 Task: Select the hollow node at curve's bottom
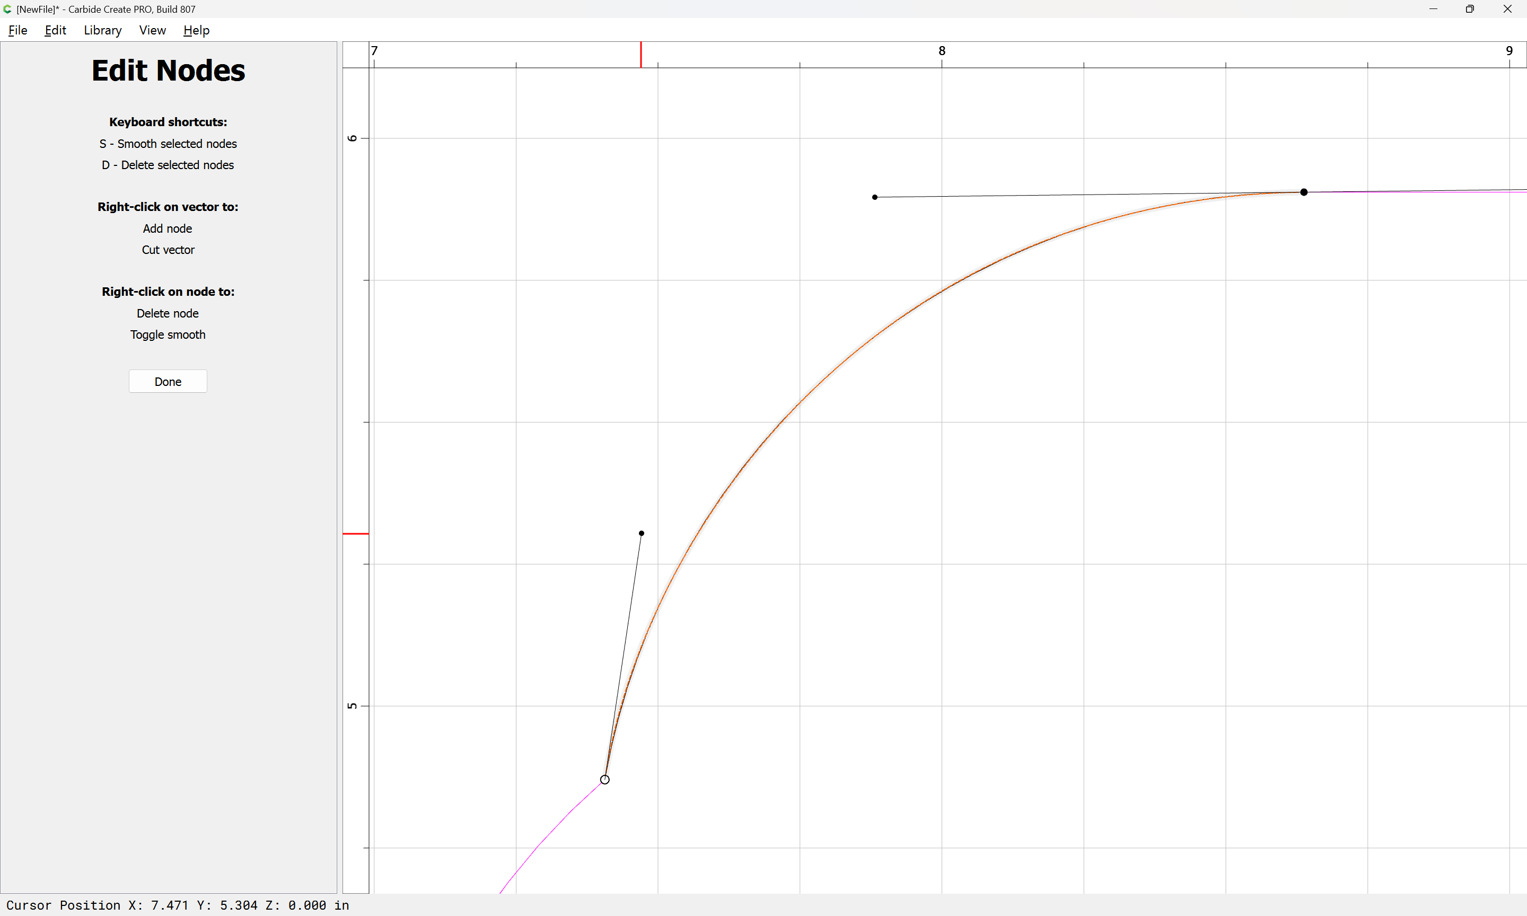pos(605,780)
